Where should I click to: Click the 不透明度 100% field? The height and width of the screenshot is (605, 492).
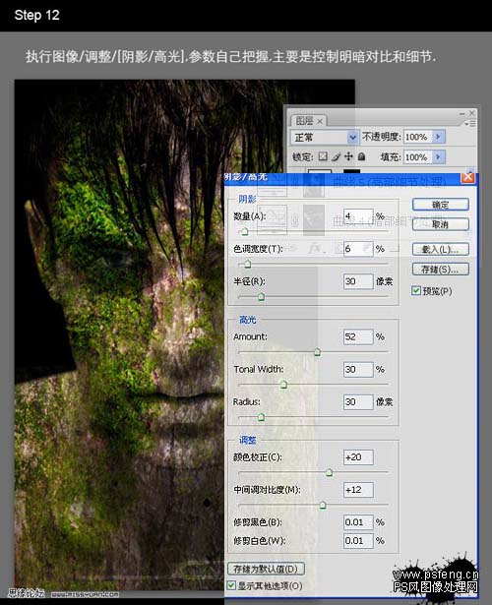(417, 137)
